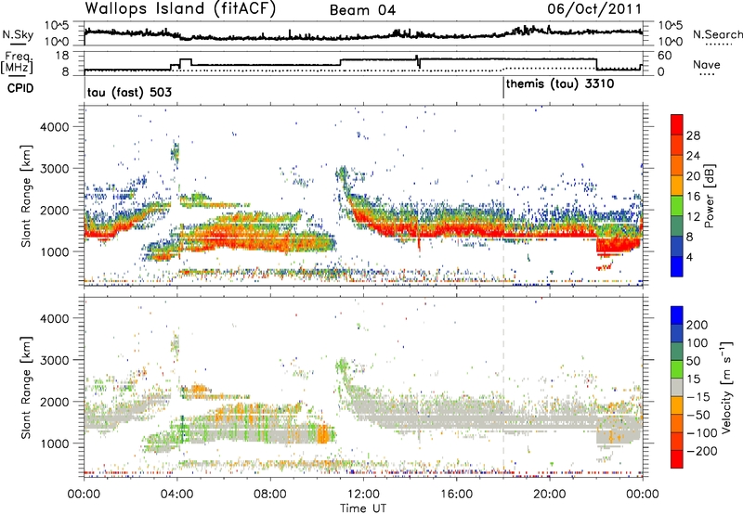Click the 'Nave' legend label

point(706,64)
